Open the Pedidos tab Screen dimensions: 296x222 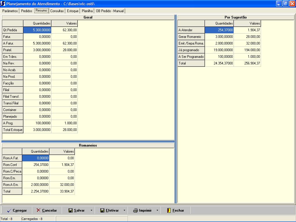(27, 11)
